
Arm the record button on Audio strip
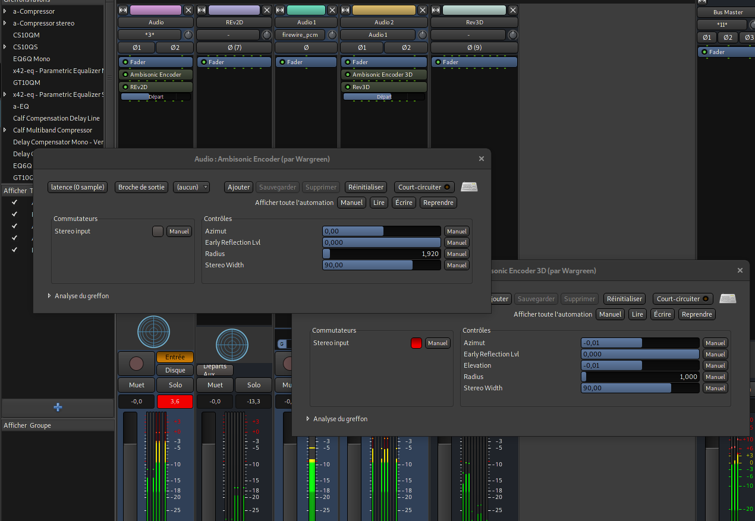tap(136, 363)
